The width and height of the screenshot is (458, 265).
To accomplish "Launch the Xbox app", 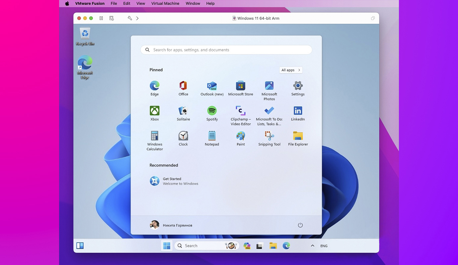I will coord(154,113).
